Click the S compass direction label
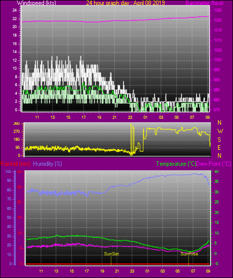Screen dimensions: 233x278 pyautogui.click(x=219, y=140)
